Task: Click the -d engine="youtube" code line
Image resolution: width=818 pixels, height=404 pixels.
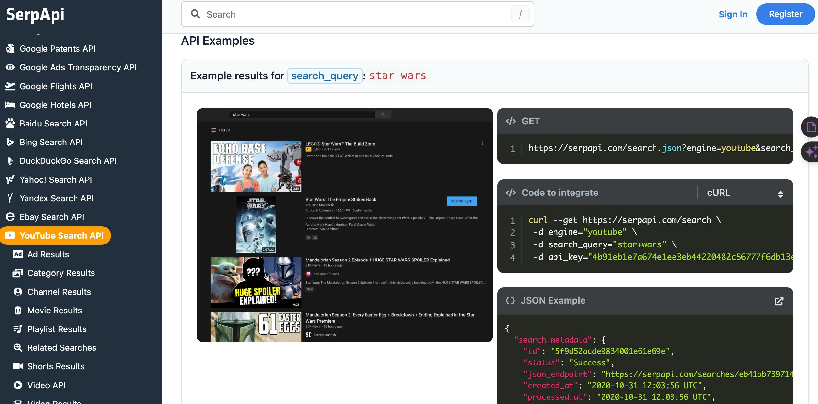Action: point(585,232)
